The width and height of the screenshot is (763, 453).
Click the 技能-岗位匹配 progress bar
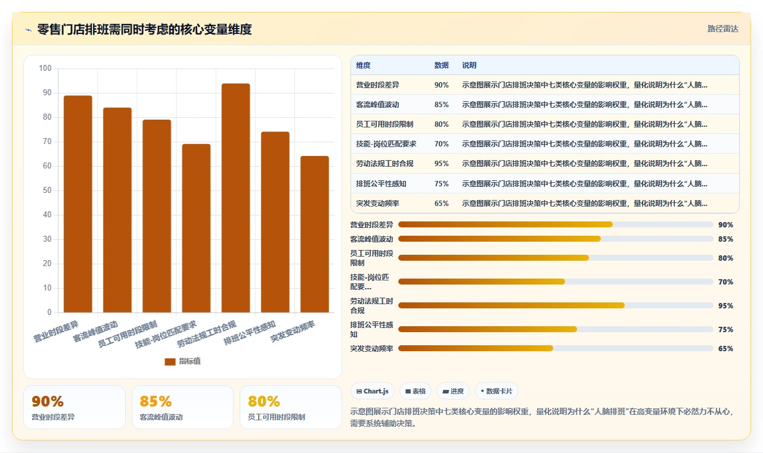(556, 282)
